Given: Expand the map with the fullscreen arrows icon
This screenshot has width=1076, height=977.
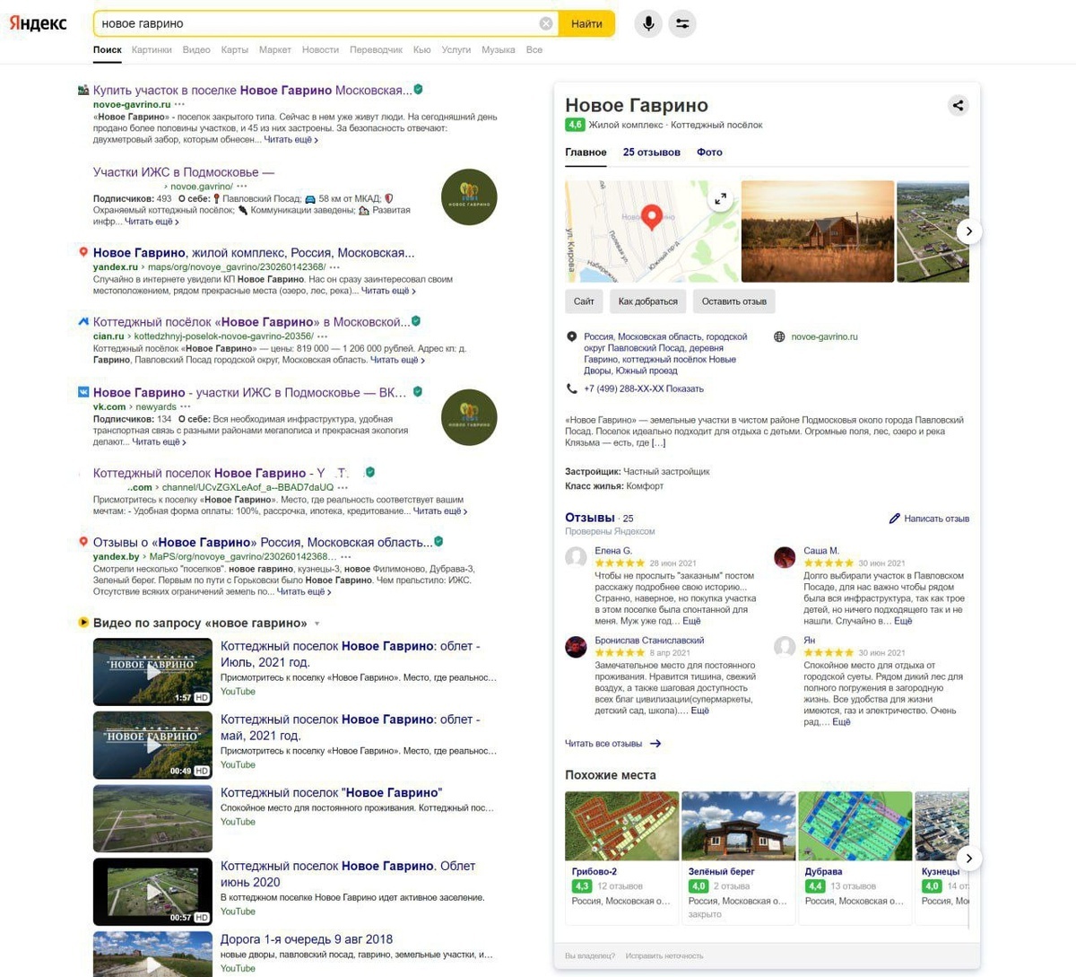Looking at the screenshot, I should 720,199.
